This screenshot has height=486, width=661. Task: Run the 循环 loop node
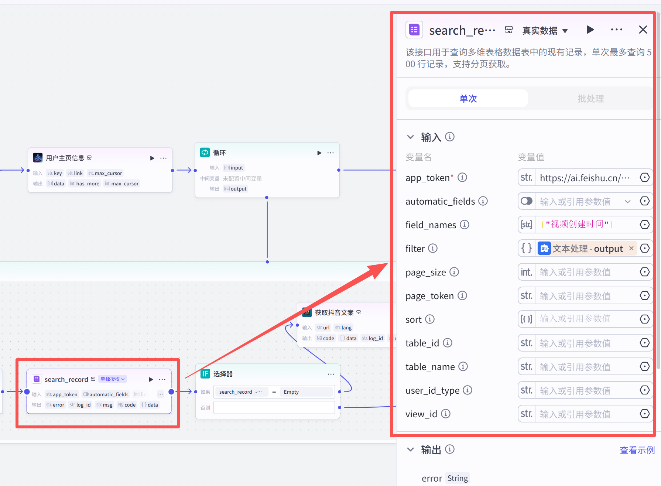pyautogui.click(x=319, y=153)
